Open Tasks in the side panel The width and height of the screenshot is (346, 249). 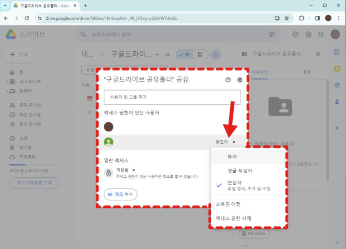337,85
